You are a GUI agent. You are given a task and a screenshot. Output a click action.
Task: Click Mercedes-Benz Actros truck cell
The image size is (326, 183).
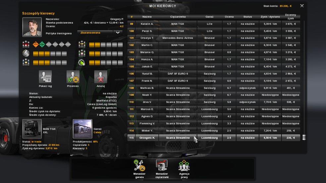[178, 38]
